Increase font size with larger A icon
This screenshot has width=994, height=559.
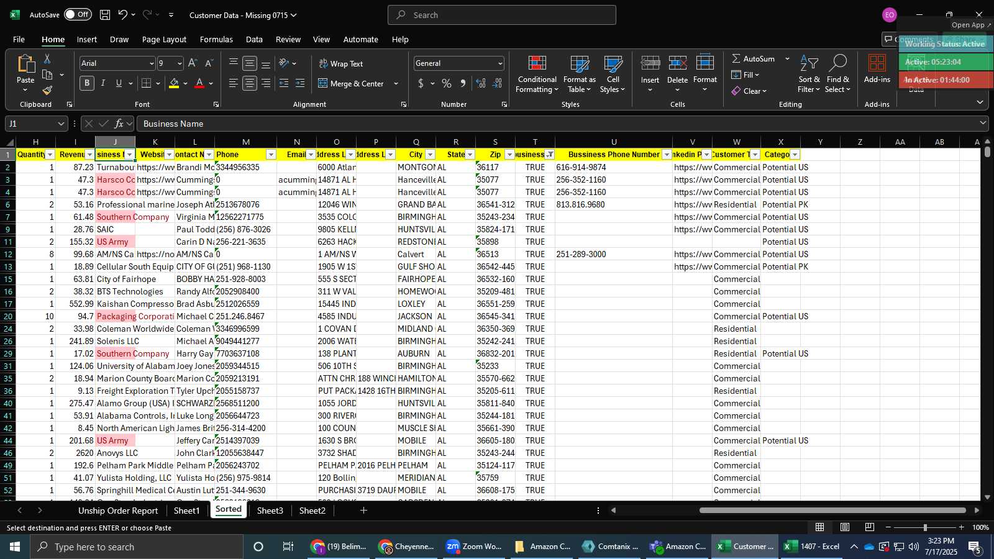tap(193, 63)
